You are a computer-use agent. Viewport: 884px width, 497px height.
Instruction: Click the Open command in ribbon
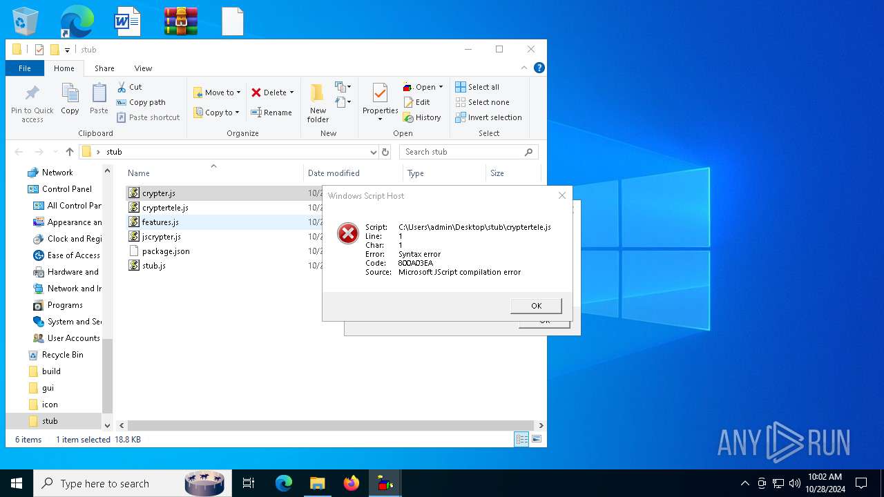[419, 87]
